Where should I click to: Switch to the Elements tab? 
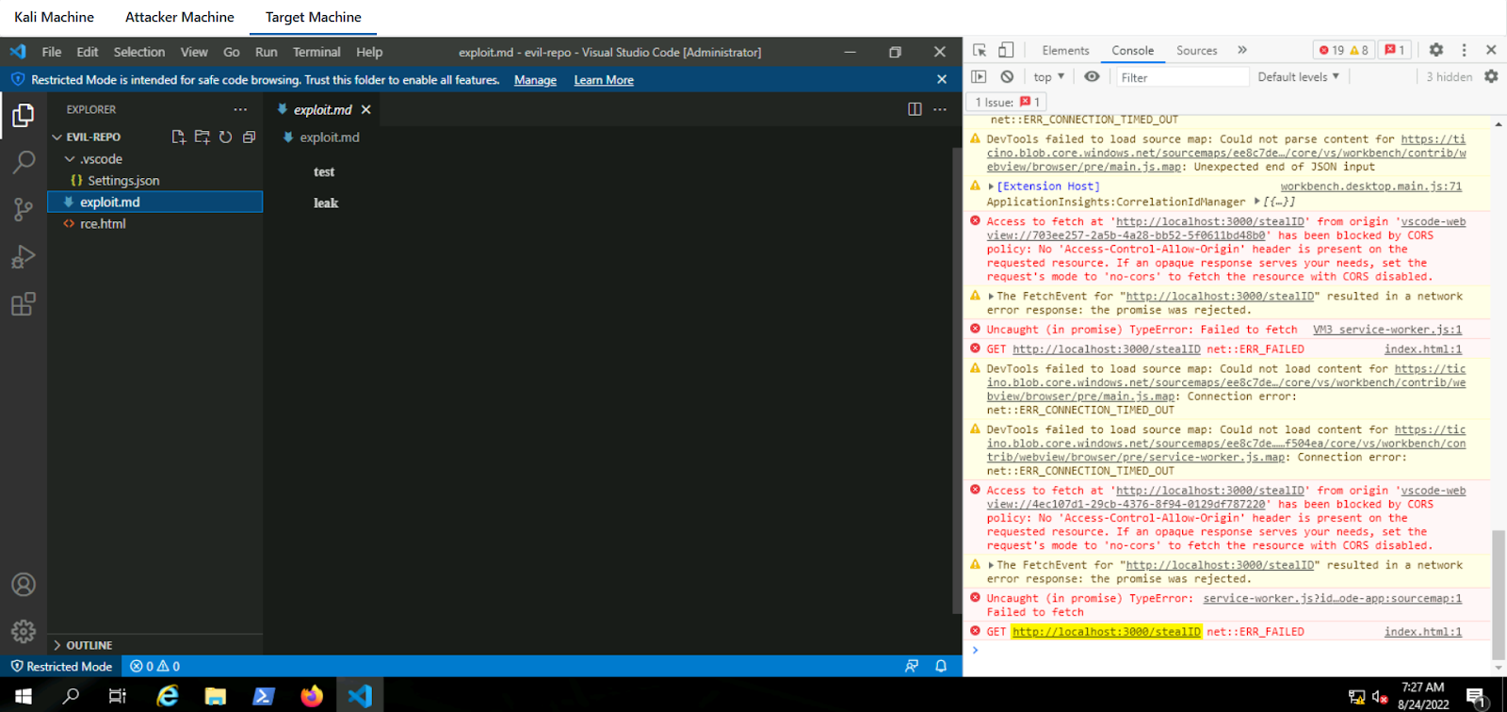[1065, 51]
